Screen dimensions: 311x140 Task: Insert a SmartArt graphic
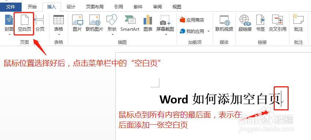click(x=130, y=23)
